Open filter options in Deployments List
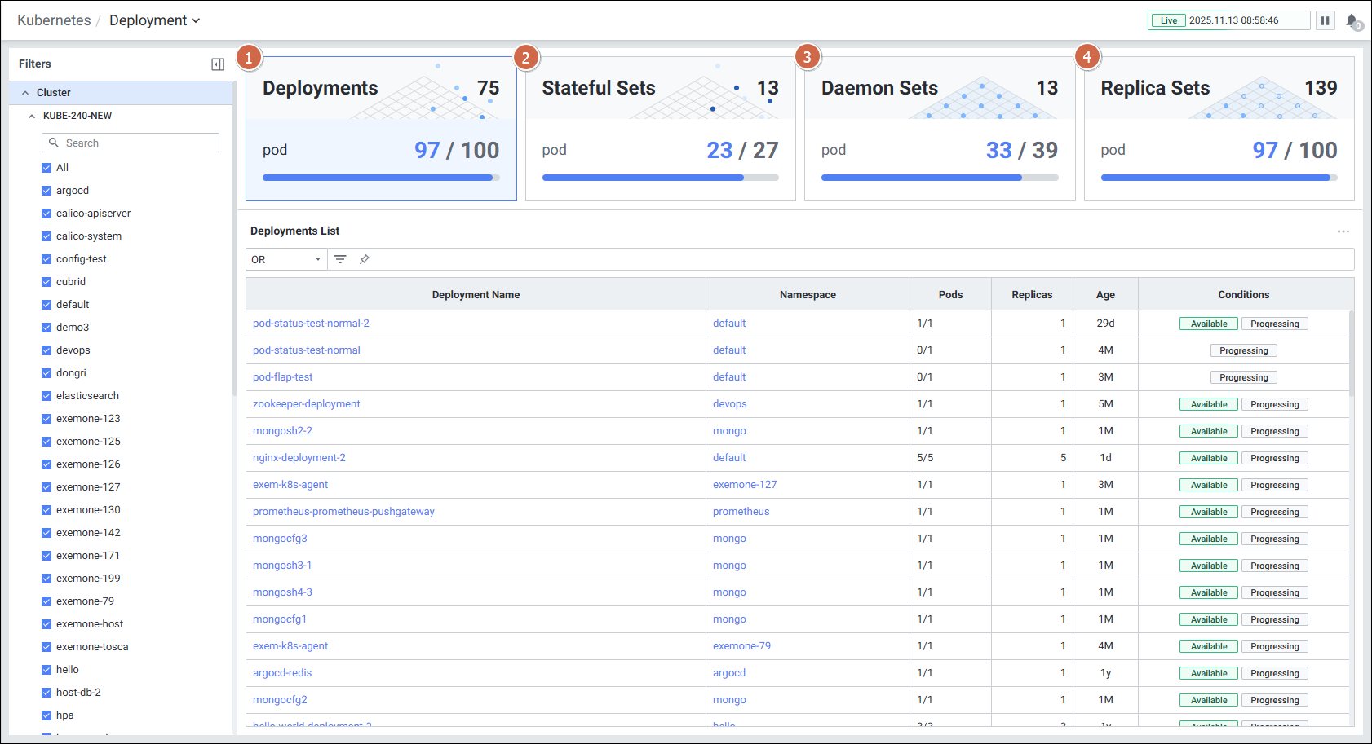The height and width of the screenshot is (744, 1372). [340, 259]
